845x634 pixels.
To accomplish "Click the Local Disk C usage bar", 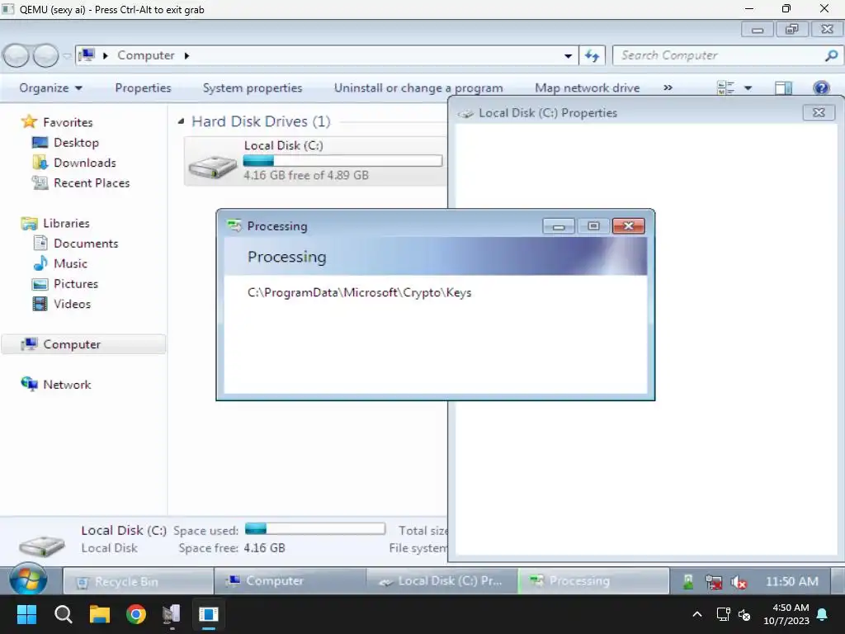I will [342, 161].
